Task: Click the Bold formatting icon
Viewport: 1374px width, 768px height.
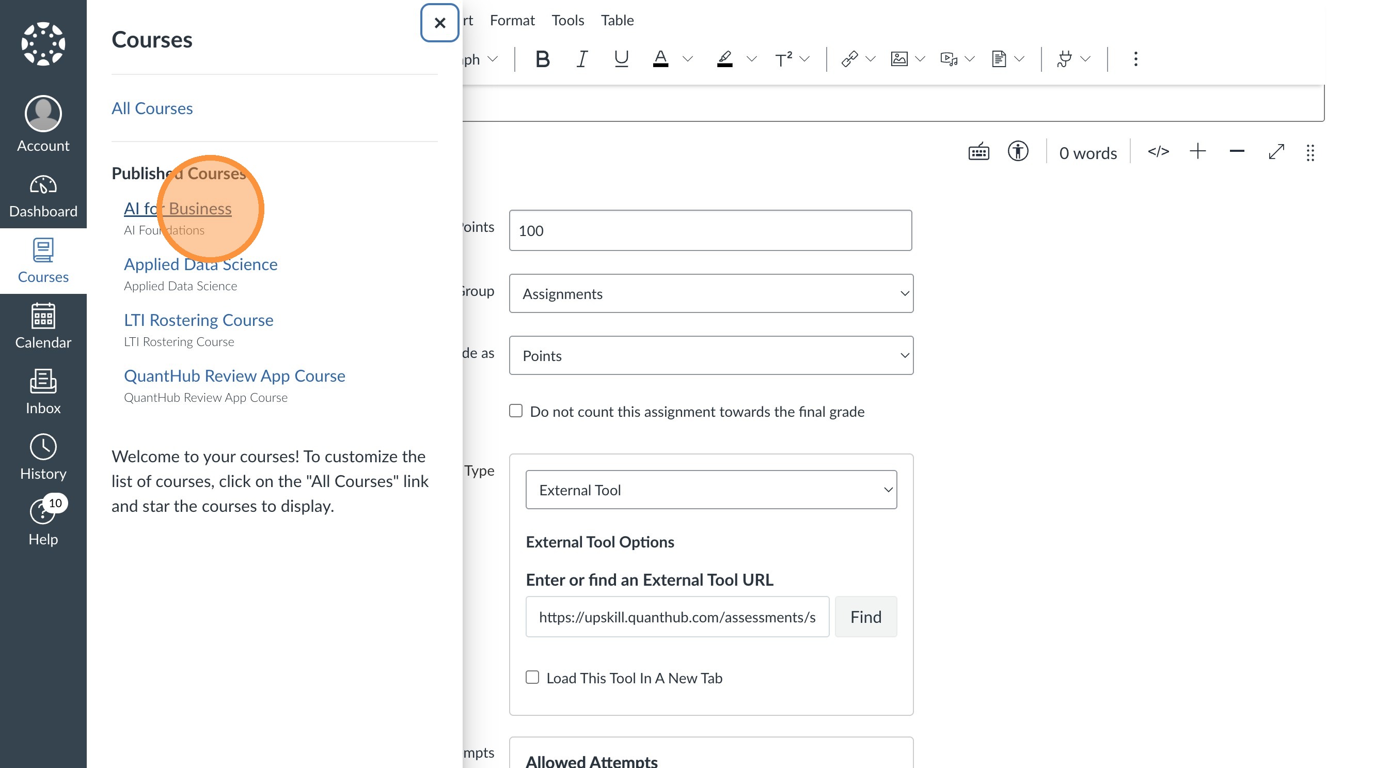Action: (x=542, y=59)
